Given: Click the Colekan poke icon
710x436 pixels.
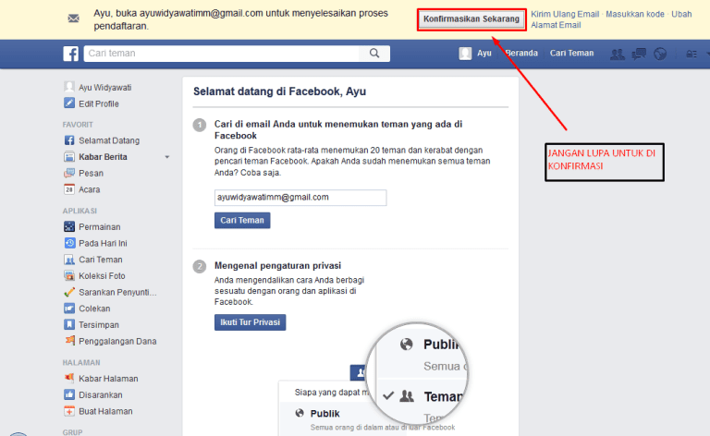Looking at the screenshot, I should (x=68, y=308).
